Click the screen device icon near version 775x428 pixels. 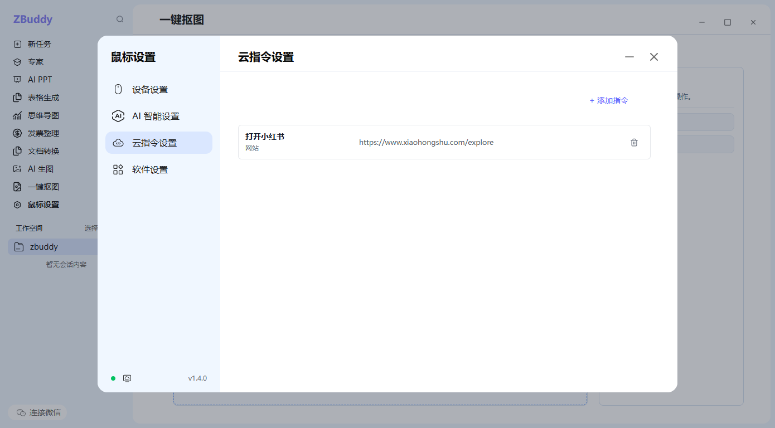point(127,378)
